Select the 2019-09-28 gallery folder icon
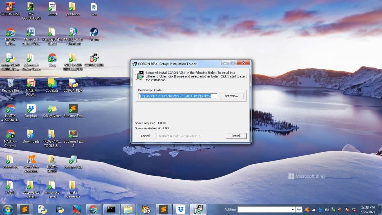 coord(31,190)
